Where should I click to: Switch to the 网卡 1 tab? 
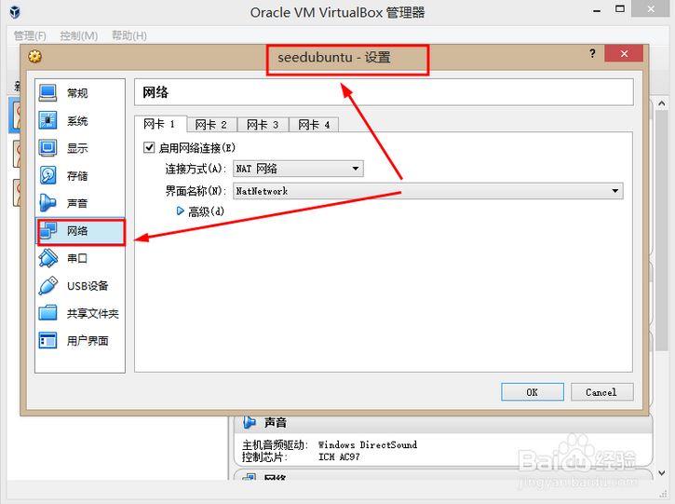point(160,125)
